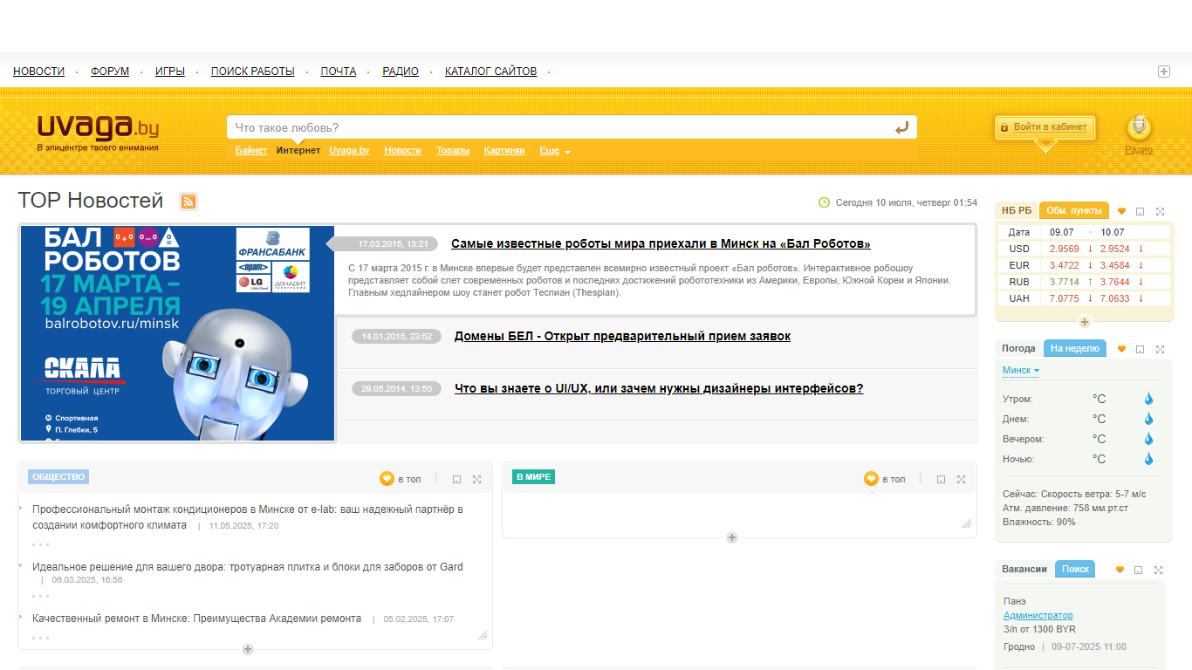The width and height of the screenshot is (1192, 670).
Task: Click the Войти в кабинет button
Action: (1045, 127)
